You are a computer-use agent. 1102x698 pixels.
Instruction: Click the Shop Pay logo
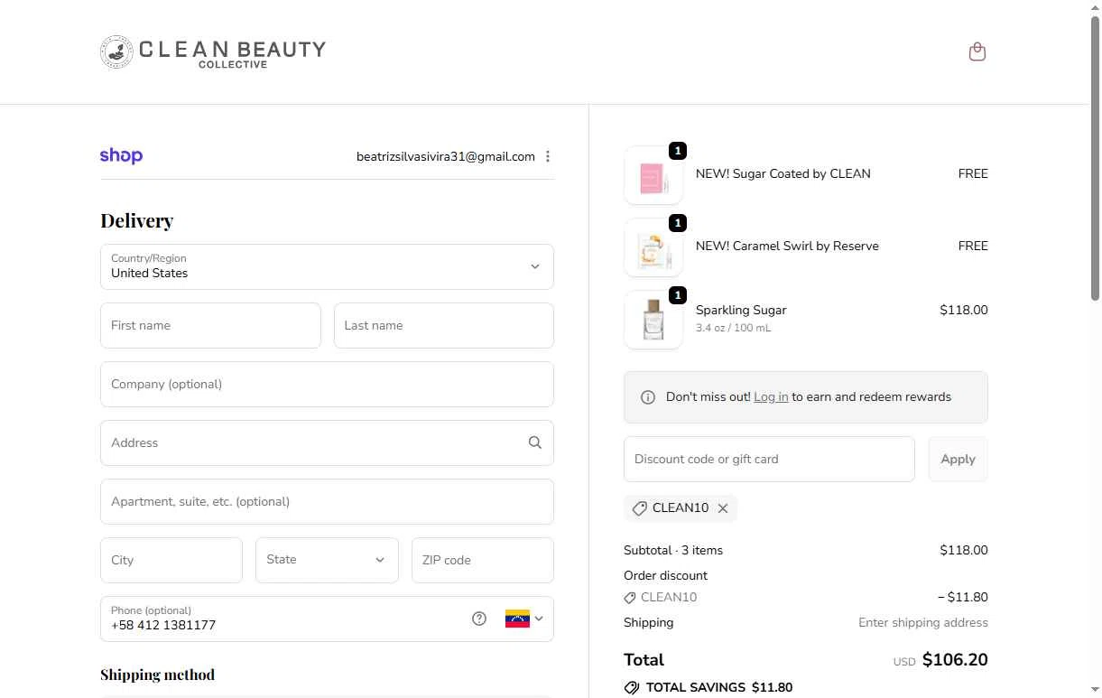121,156
